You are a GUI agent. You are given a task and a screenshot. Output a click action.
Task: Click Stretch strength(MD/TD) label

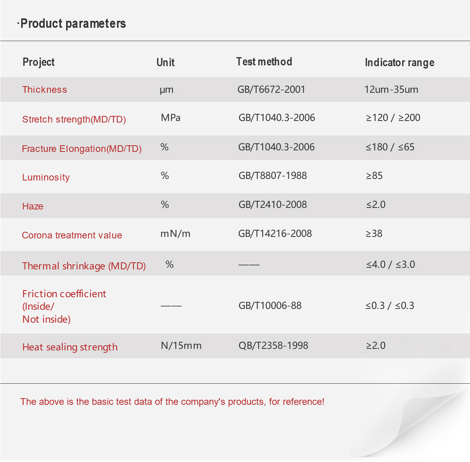click(x=74, y=119)
